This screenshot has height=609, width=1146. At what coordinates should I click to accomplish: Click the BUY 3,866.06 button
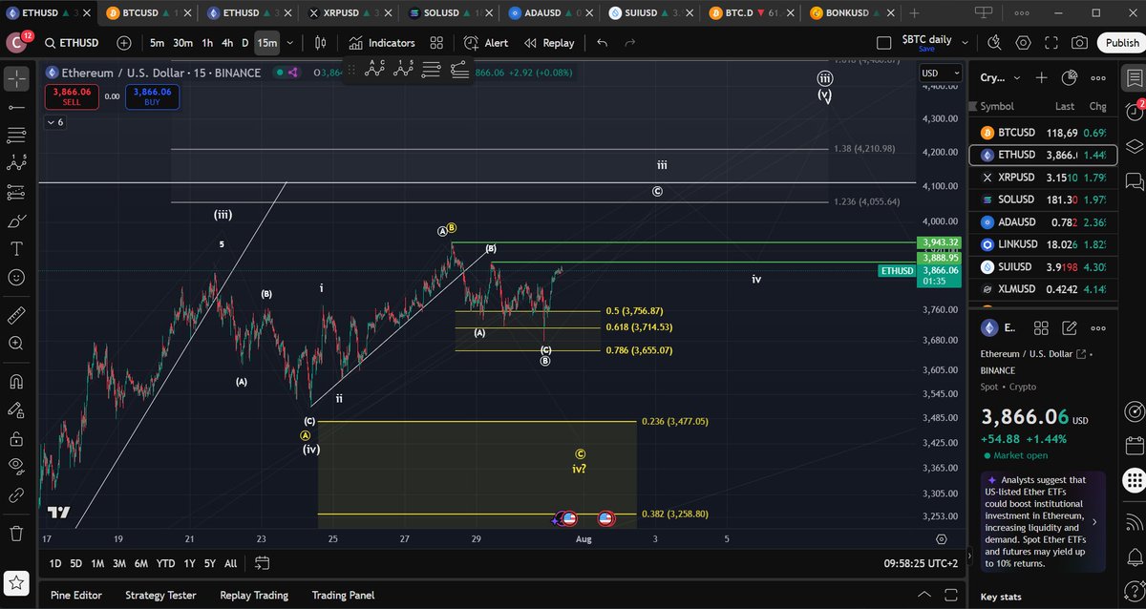pyautogui.click(x=153, y=96)
